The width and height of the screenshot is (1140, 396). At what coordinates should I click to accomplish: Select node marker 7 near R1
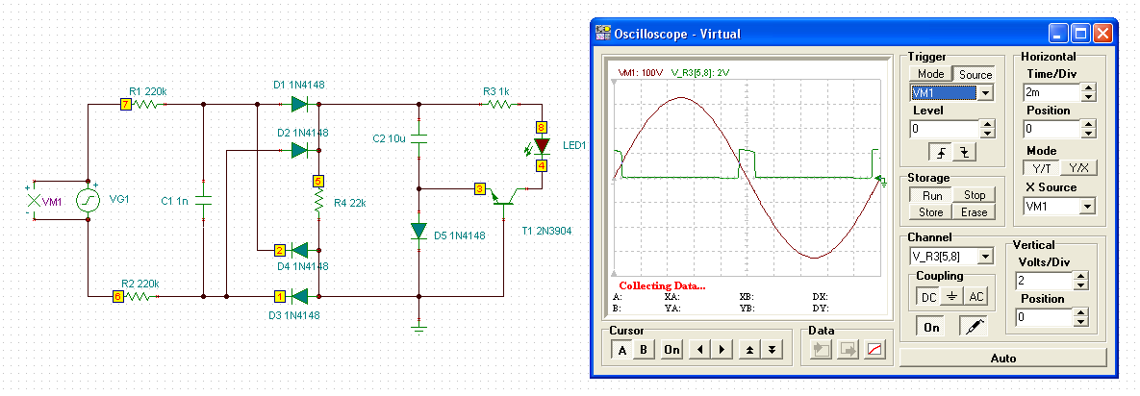(x=126, y=106)
